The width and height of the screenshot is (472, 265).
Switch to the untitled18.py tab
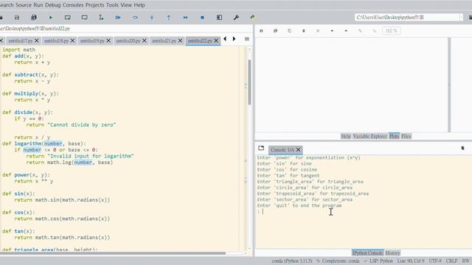(x=56, y=40)
